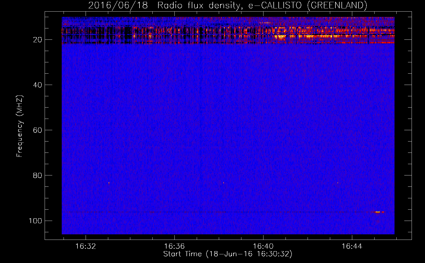
Task: Click the time tick label '16:32'
Action: point(86,246)
